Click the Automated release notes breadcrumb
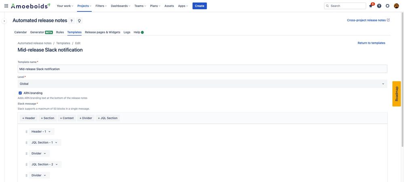The width and height of the screenshot is (404, 182). (x=34, y=43)
